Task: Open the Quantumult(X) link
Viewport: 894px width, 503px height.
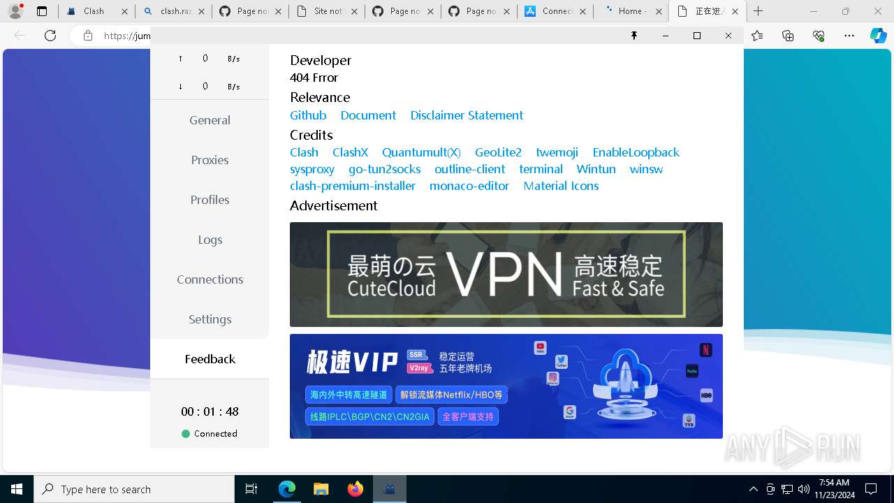Action: pyautogui.click(x=421, y=152)
